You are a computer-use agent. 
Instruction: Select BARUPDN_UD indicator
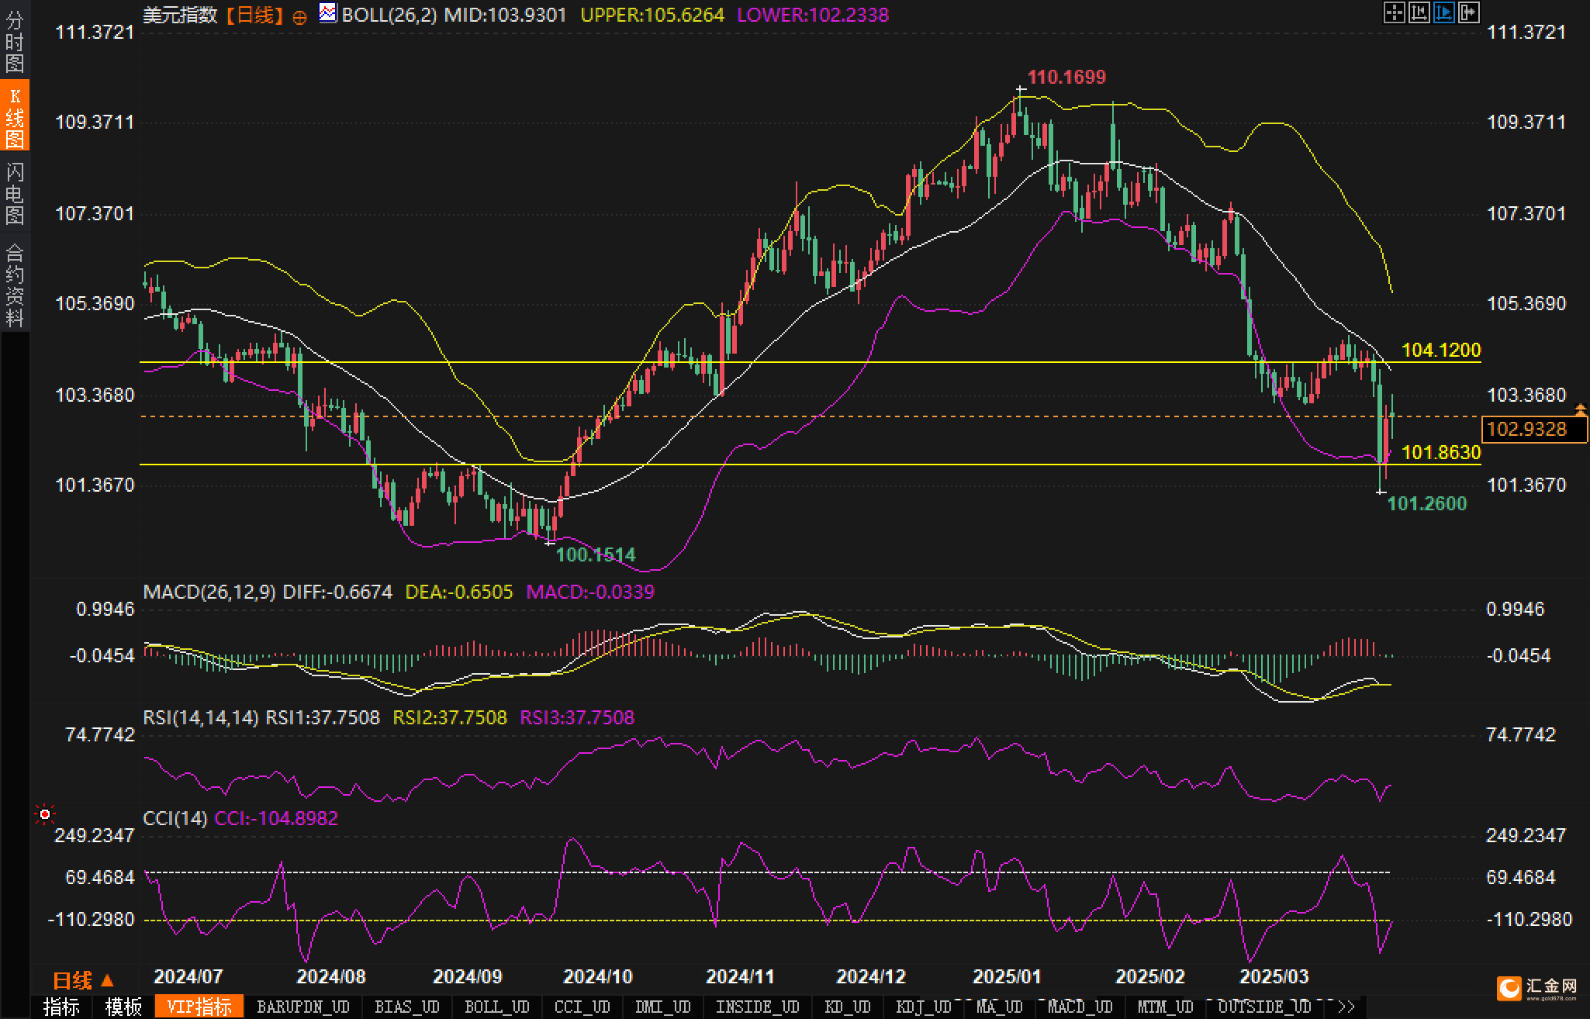click(303, 1007)
